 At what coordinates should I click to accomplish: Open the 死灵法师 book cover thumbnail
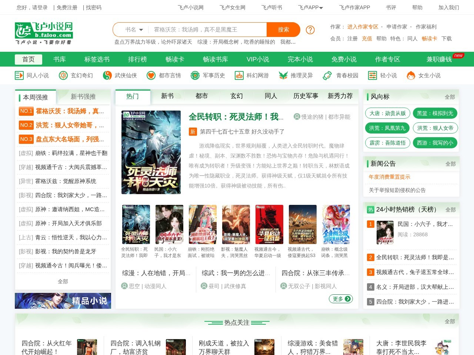(136, 224)
